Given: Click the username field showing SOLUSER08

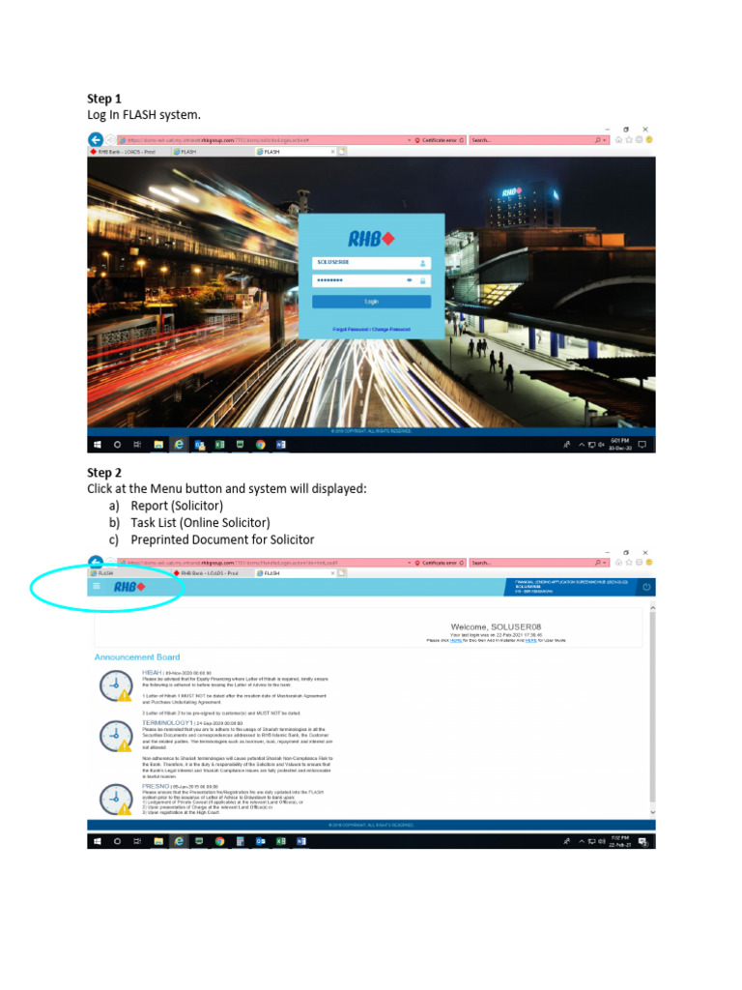Looking at the screenshot, I should 371,263.
